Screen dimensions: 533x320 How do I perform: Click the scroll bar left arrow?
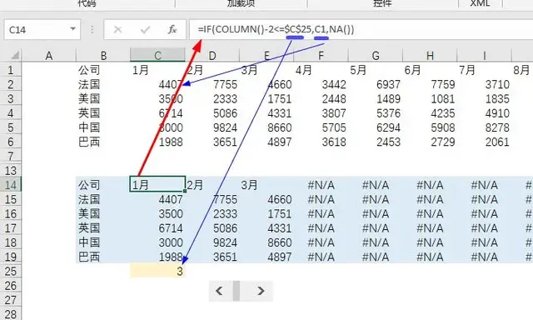[x=220, y=291]
